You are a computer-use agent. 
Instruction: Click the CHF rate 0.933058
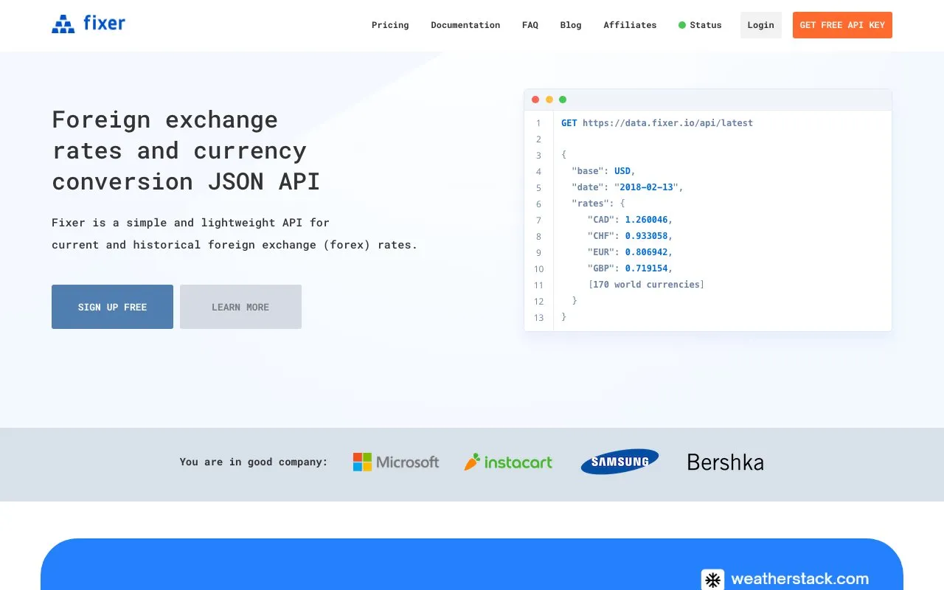click(646, 236)
